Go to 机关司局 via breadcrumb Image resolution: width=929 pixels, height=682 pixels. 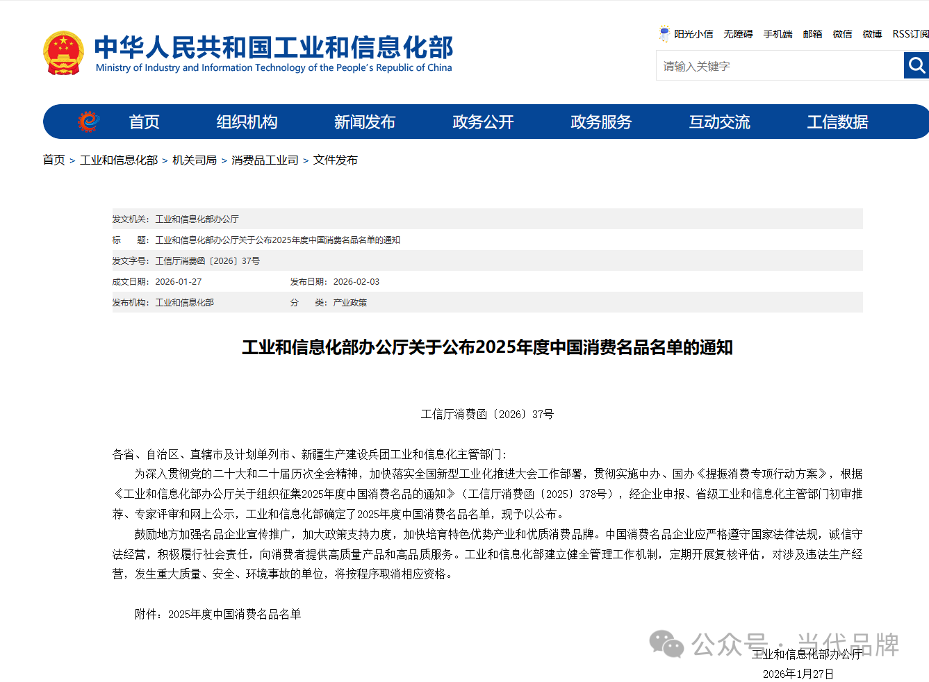point(195,160)
